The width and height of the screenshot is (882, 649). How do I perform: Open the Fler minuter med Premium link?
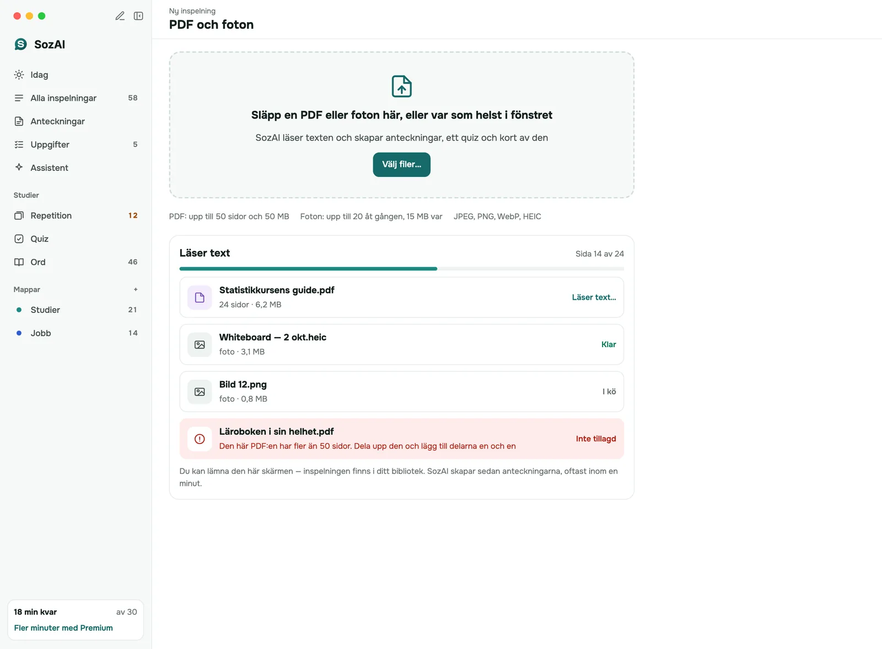[63, 628]
